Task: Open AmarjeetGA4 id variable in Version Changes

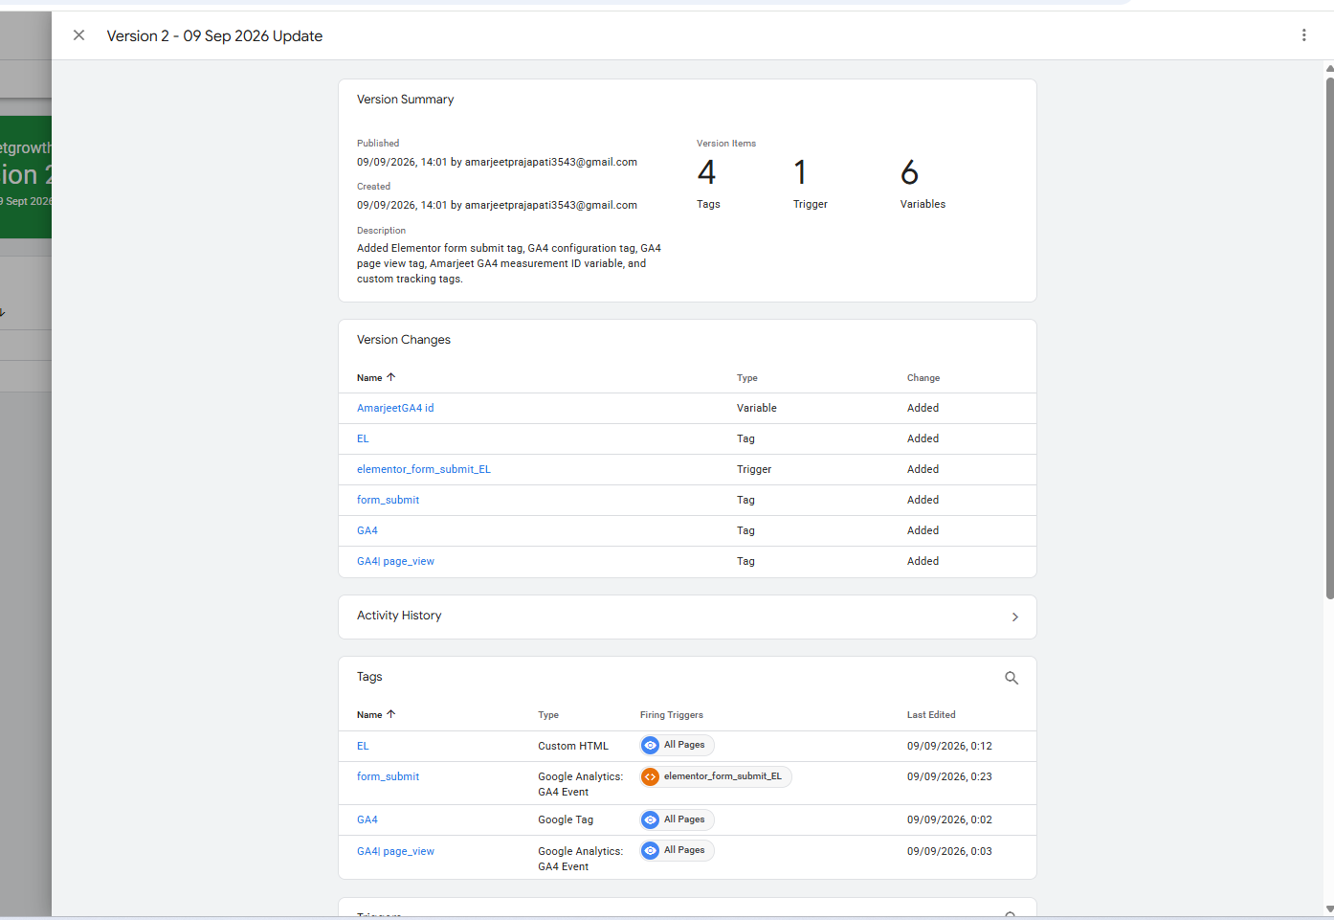Action: coord(395,408)
